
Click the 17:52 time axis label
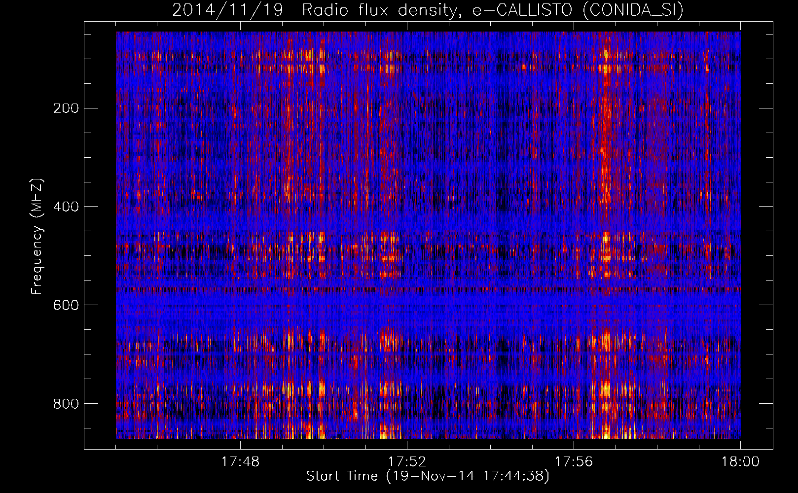click(407, 461)
